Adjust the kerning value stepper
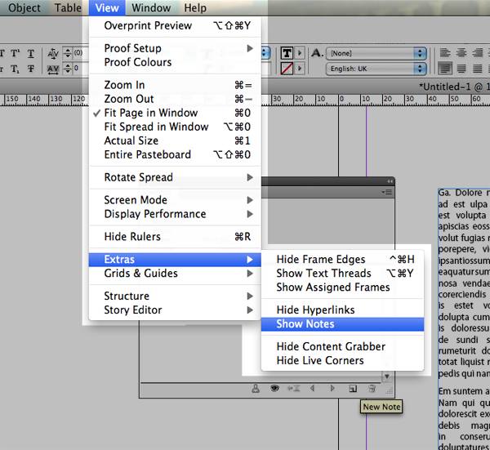 click(x=68, y=53)
